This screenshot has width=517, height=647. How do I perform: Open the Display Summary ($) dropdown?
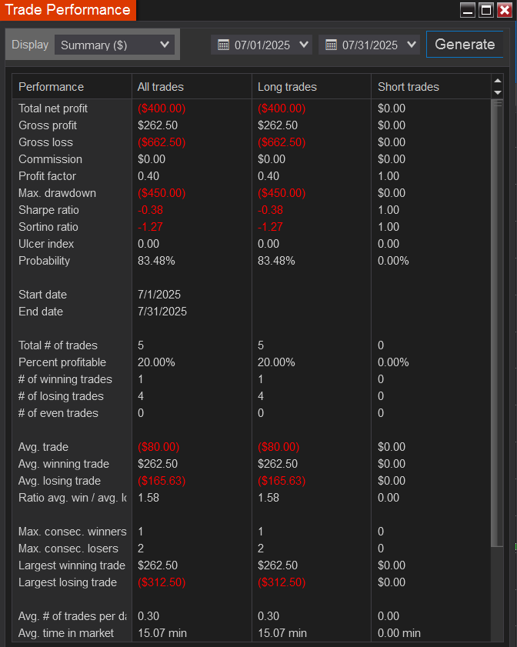[115, 45]
